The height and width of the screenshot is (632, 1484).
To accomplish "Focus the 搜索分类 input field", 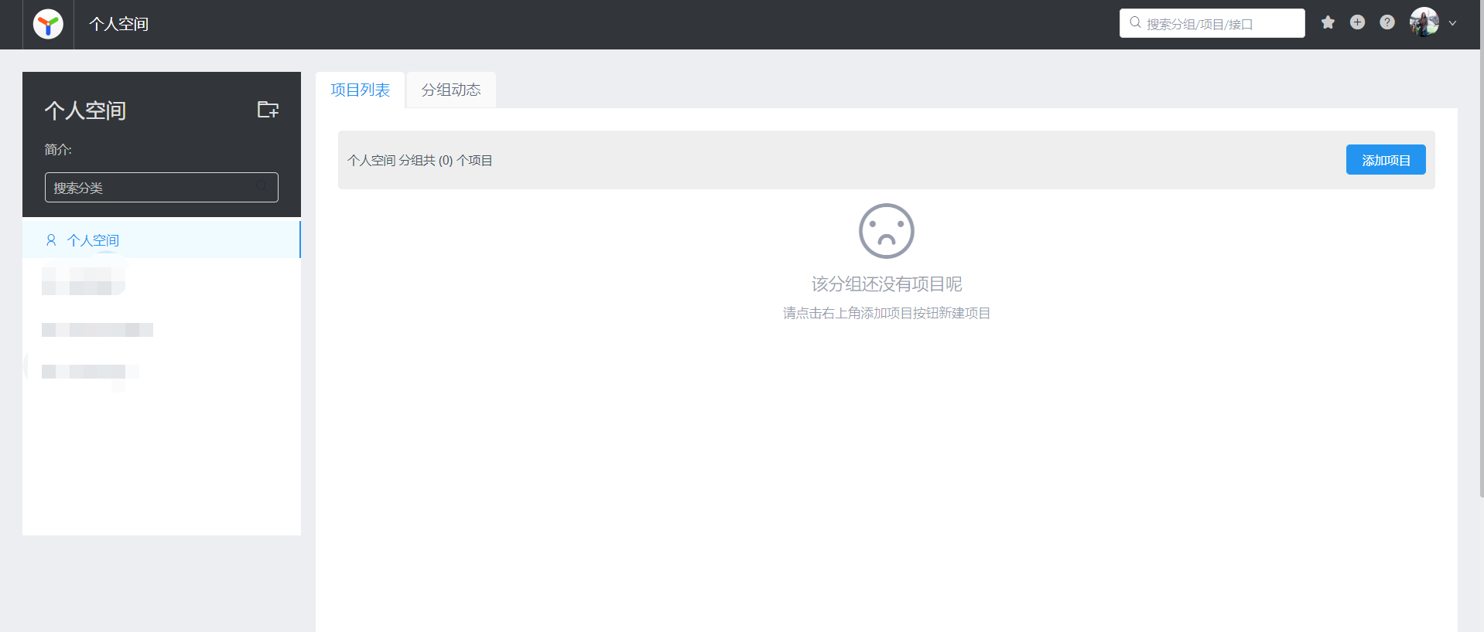I will click(162, 187).
